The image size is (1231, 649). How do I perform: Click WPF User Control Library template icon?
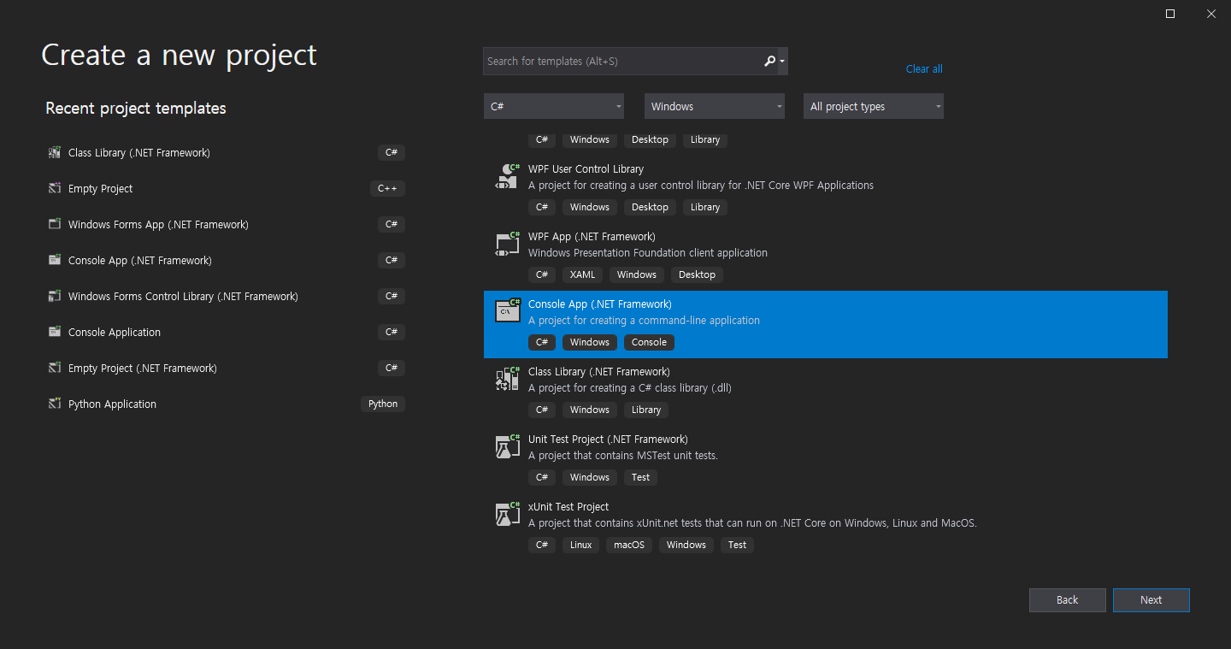(508, 176)
